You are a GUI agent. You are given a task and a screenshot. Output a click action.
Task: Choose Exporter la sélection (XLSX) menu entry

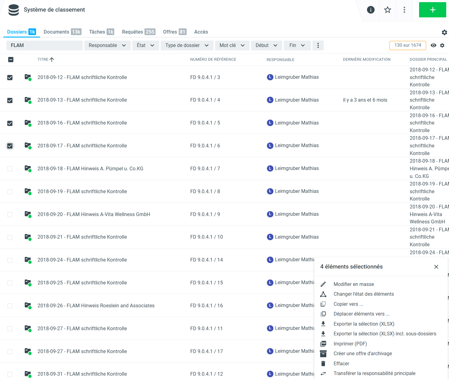[x=364, y=324]
